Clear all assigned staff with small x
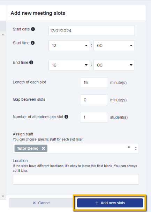151x212 pixels. (x=129, y=147)
